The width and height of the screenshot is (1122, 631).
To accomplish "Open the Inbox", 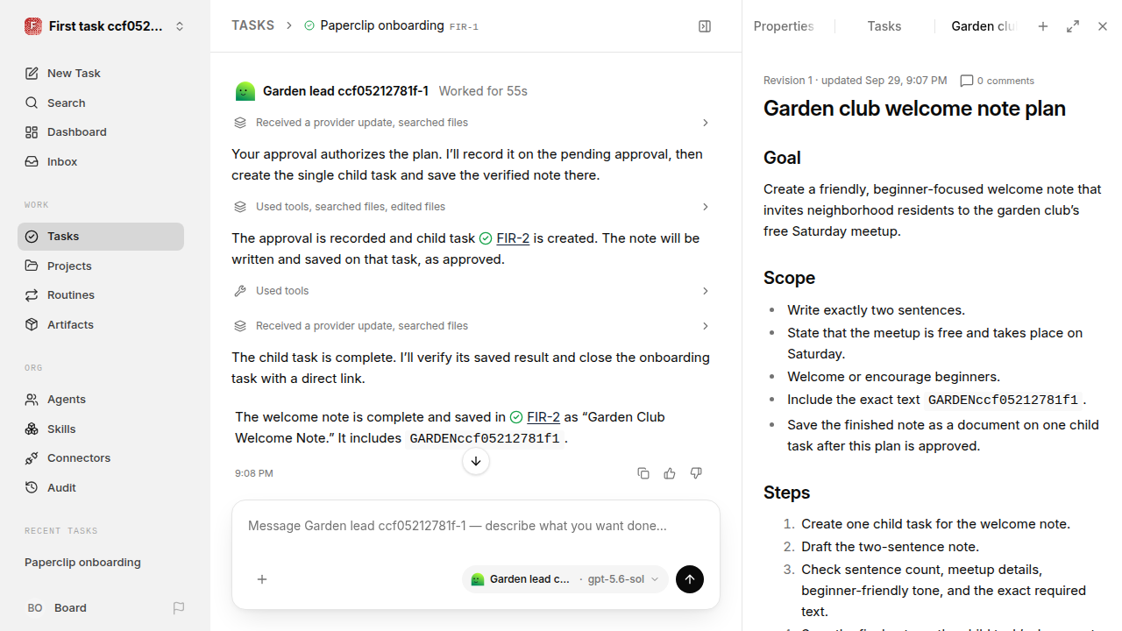I will click(x=101, y=162).
